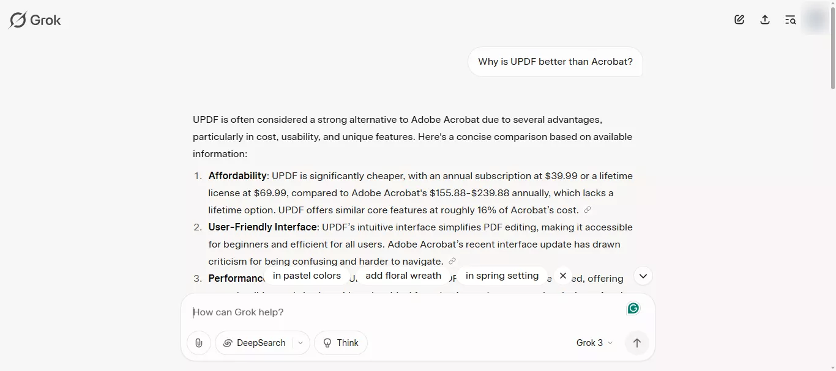Open the chat history search icon
The width and height of the screenshot is (836, 371).
(x=791, y=20)
